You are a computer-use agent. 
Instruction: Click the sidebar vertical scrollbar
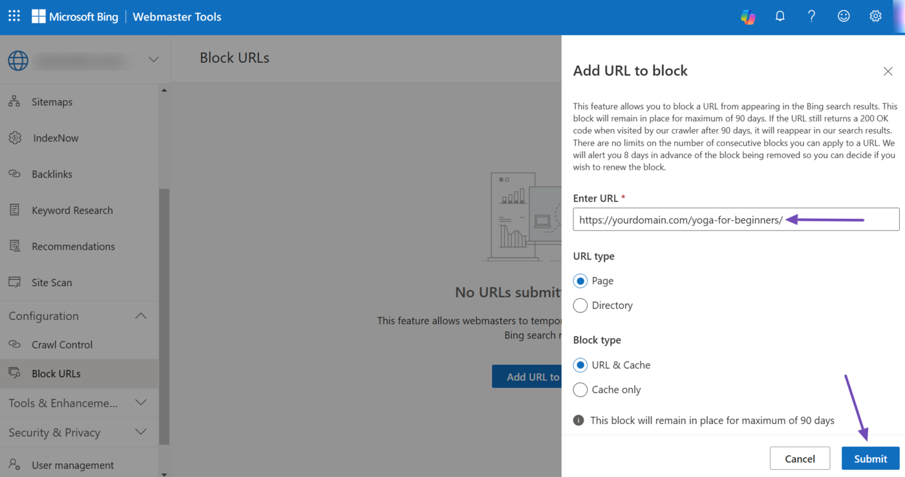[x=164, y=316]
